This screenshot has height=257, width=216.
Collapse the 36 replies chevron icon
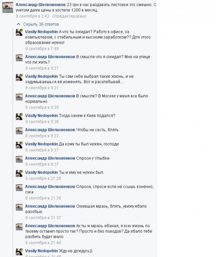(x=19, y=24)
